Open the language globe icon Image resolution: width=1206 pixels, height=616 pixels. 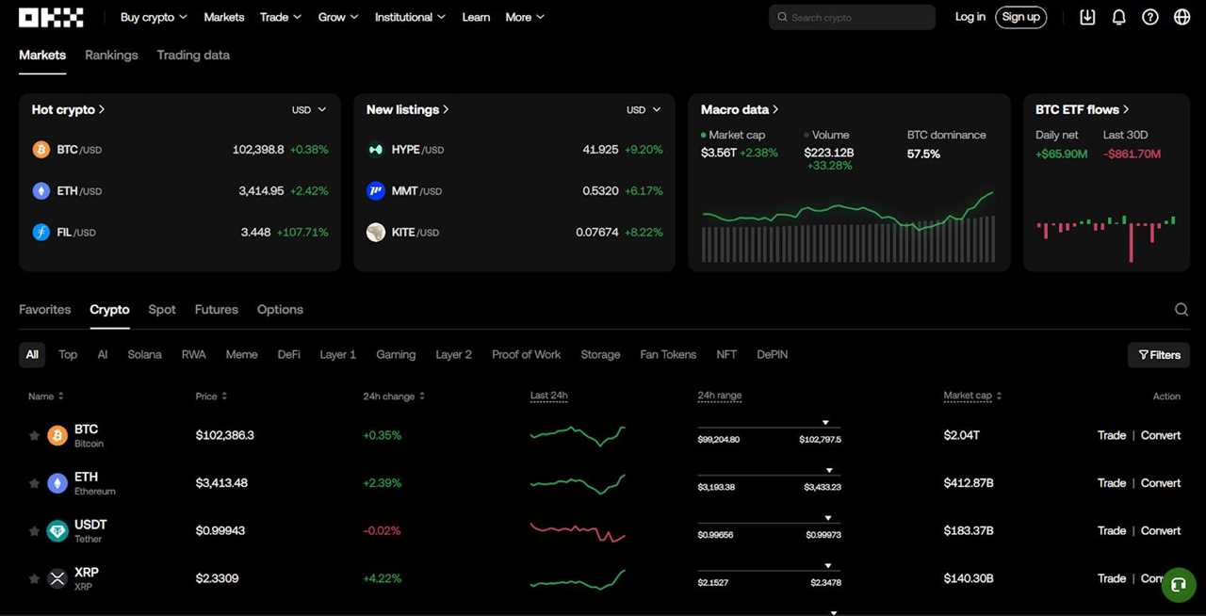point(1181,16)
